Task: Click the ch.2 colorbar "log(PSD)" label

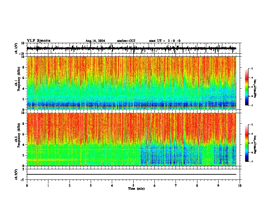Action: (255, 144)
